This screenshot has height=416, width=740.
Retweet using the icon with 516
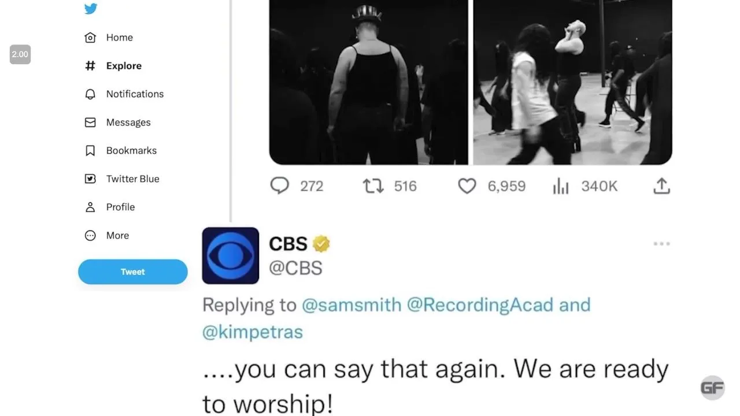(373, 186)
